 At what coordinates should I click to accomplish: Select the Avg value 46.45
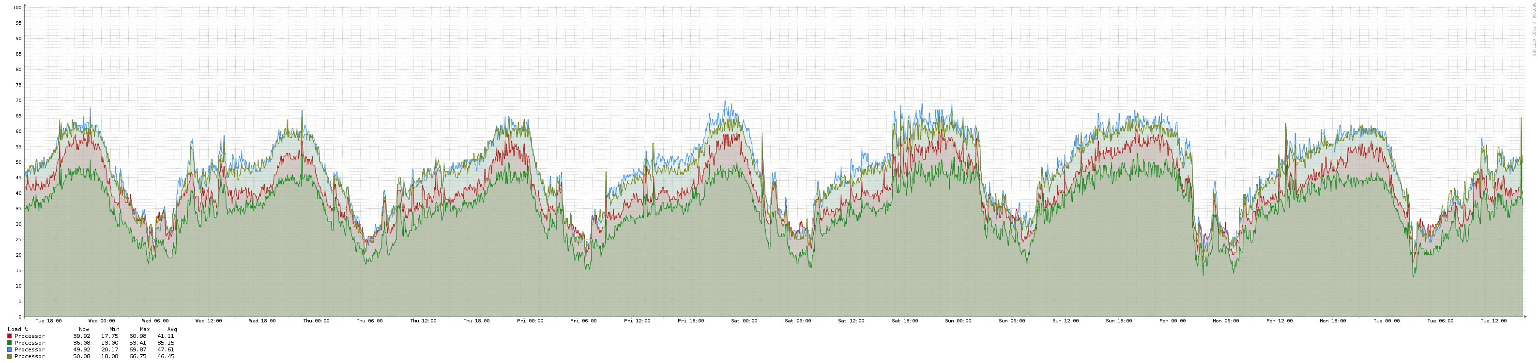point(166,356)
